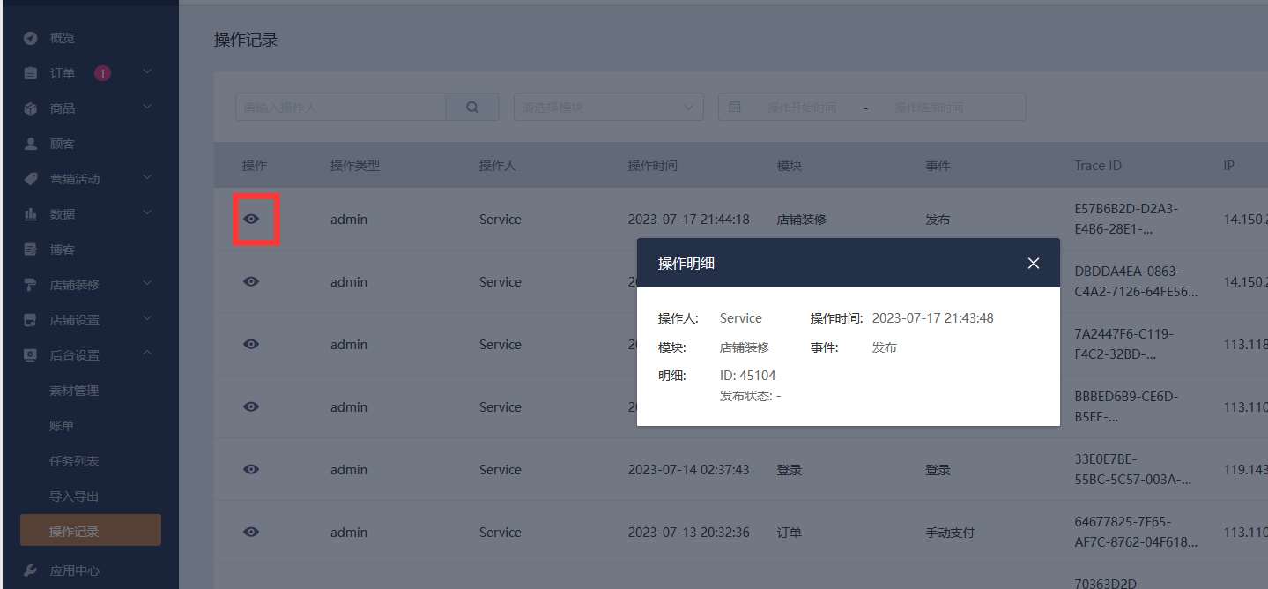This screenshot has width=1268, height=589.
Task: Click the 操作记录 page heading
Action: tap(246, 40)
